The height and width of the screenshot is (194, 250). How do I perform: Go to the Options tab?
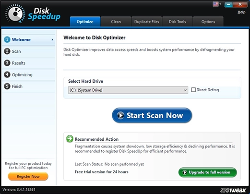pos(208,22)
